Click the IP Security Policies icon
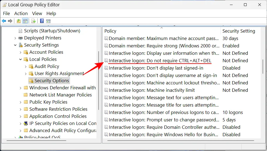This screenshot has width=267, height=151. point(26,123)
